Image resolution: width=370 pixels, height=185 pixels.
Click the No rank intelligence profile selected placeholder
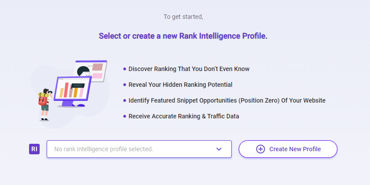(x=104, y=149)
